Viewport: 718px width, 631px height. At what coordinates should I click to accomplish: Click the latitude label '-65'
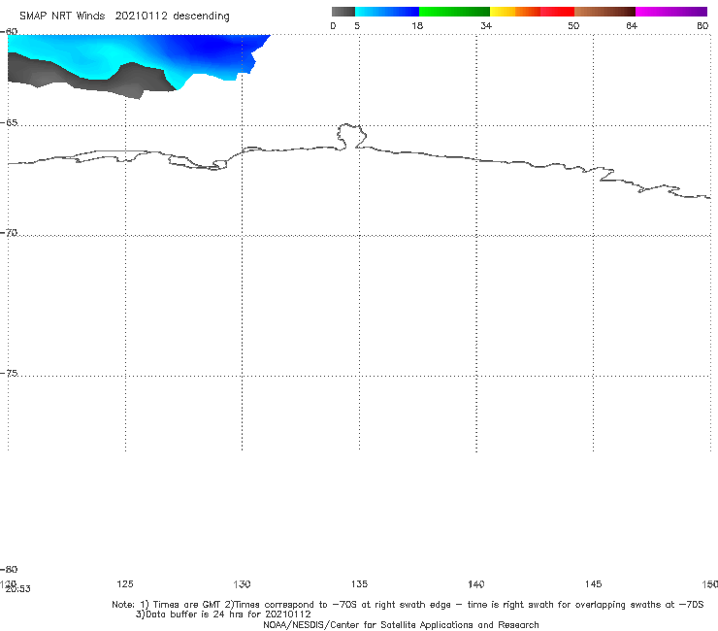pos(9,123)
